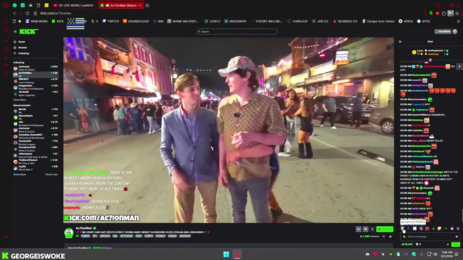Open Discord from taskbar tray

368,255
